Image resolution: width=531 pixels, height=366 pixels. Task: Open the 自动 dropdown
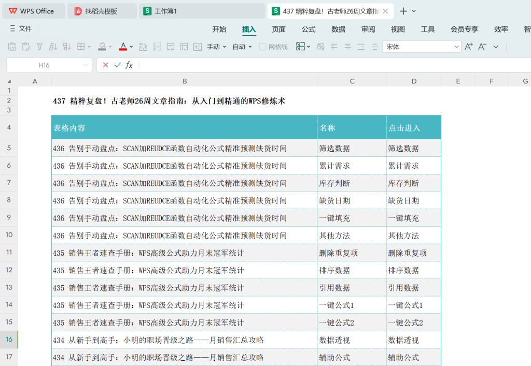click(x=242, y=47)
